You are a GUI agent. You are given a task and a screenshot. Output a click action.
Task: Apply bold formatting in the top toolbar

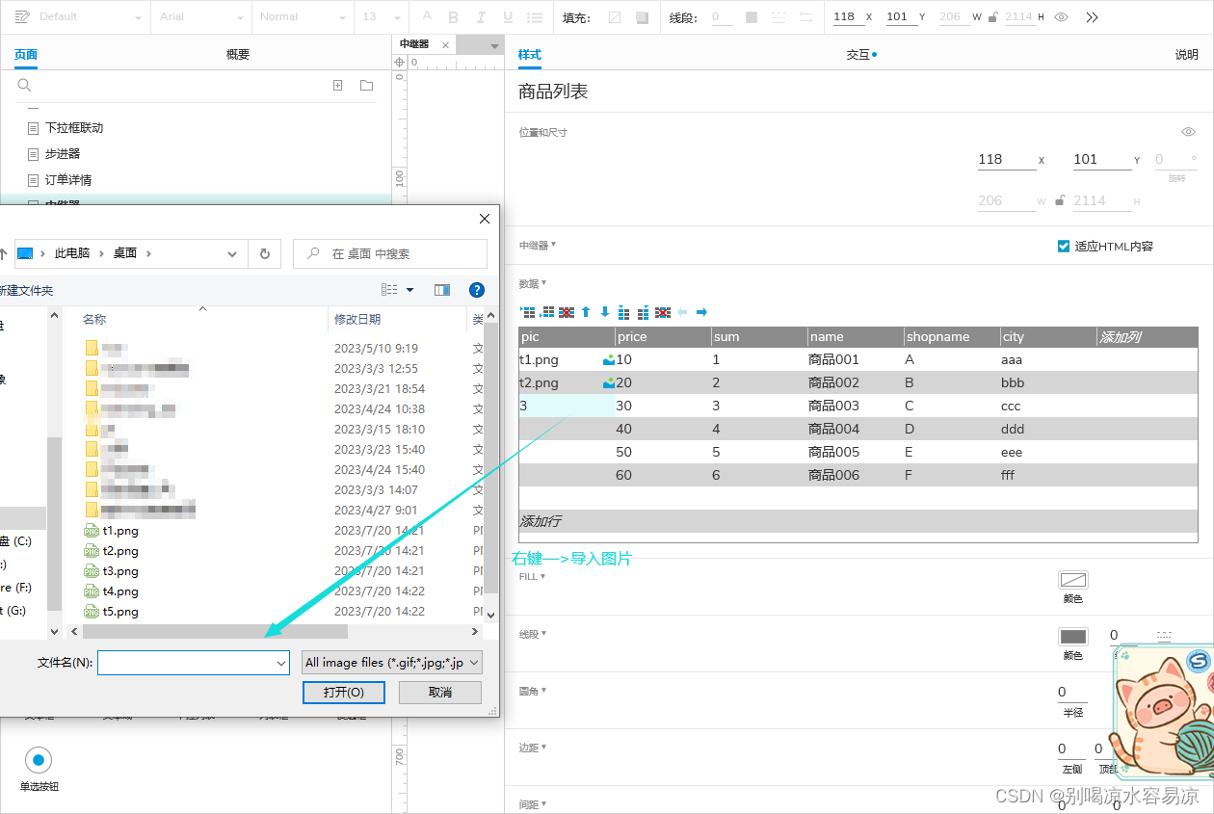point(453,16)
